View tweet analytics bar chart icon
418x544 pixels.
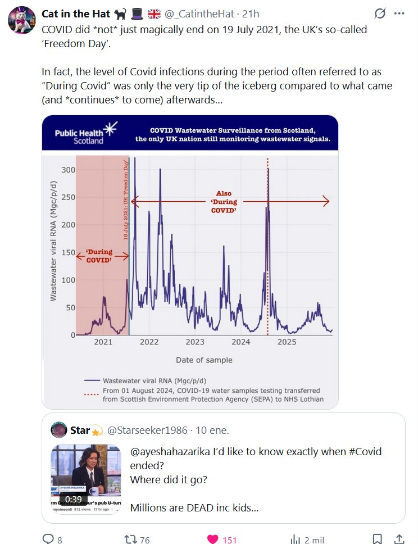coord(296,539)
